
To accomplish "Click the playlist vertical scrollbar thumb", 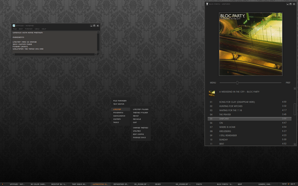I will (295, 109).
